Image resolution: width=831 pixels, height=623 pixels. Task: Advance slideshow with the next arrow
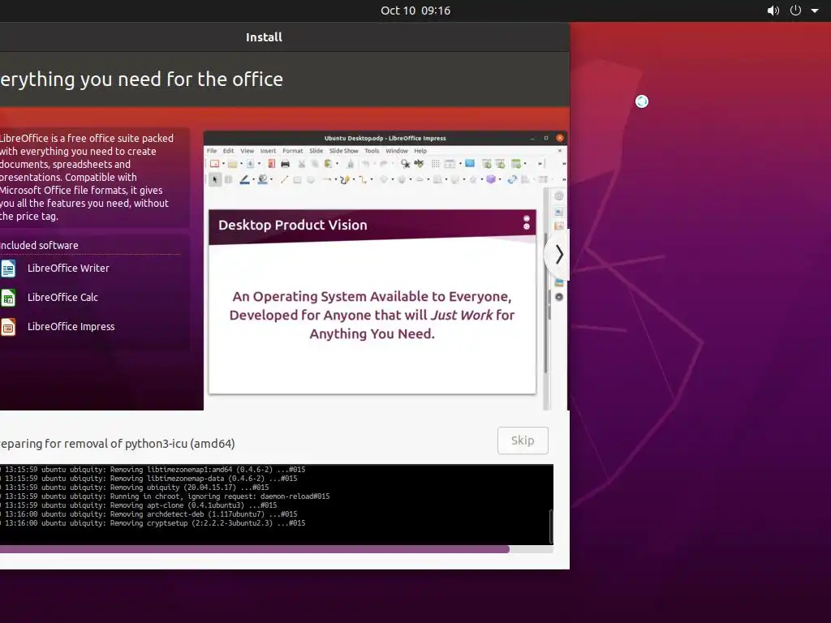tap(558, 255)
